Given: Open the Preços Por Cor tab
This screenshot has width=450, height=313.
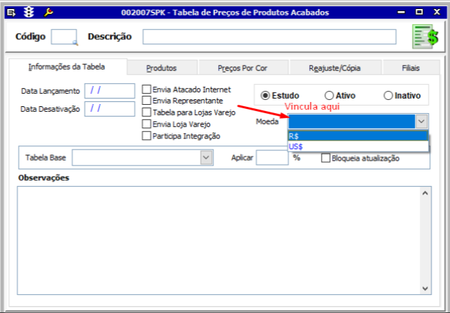Looking at the screenshot, I should pyautogui.click(x=242, y=68).
